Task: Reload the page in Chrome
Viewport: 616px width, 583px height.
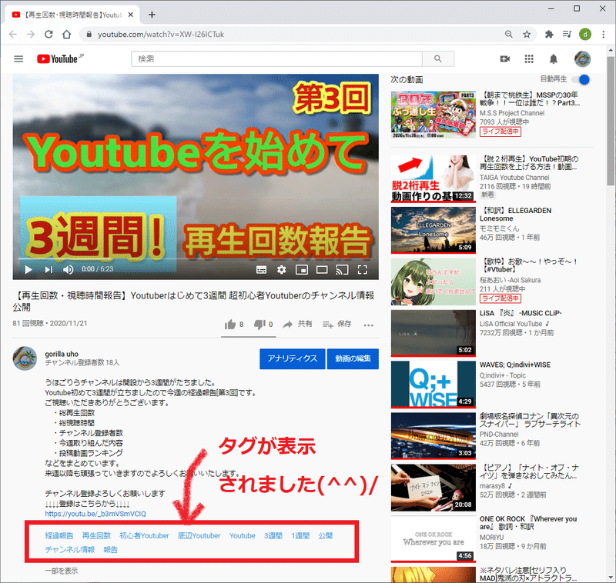Action: pyautogui.click(x=49, y=35)
